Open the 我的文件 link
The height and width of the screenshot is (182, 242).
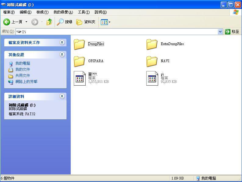pyautogui.click(x=23, y=70)
